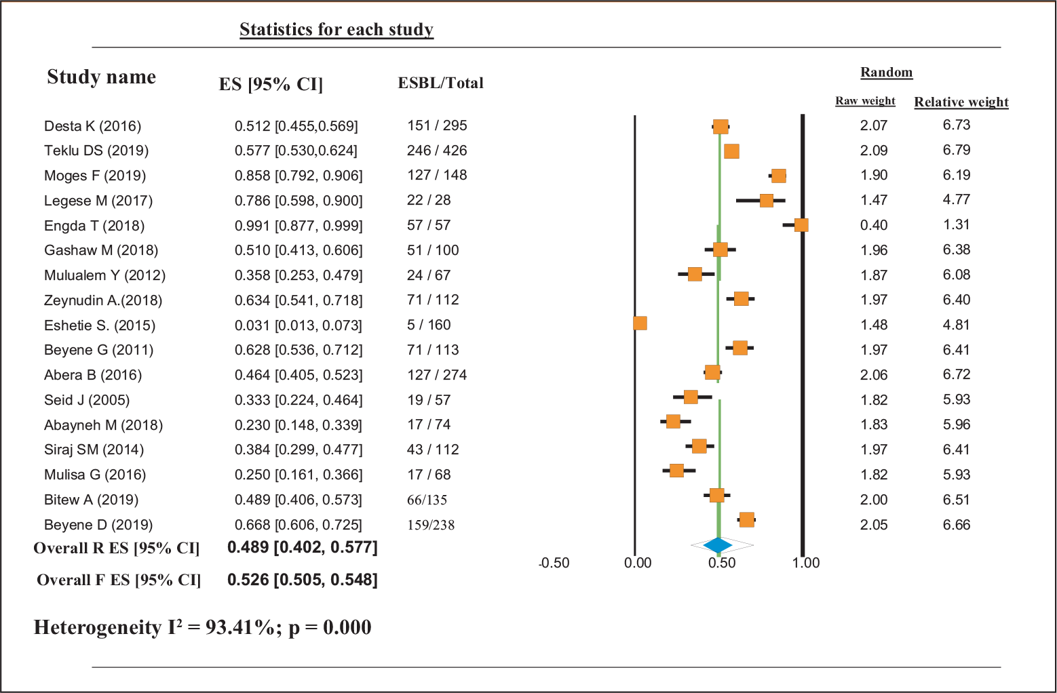1057x693 pixels.
Task: Click the blue diamond overall effect marker
Action: click(718, 545)
